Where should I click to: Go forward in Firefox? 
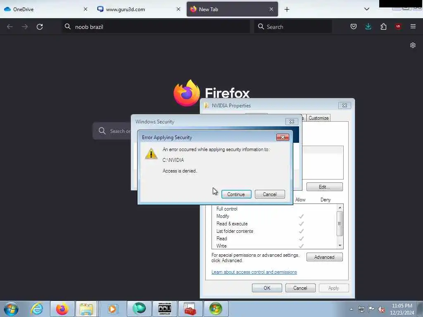pos(24,27)
